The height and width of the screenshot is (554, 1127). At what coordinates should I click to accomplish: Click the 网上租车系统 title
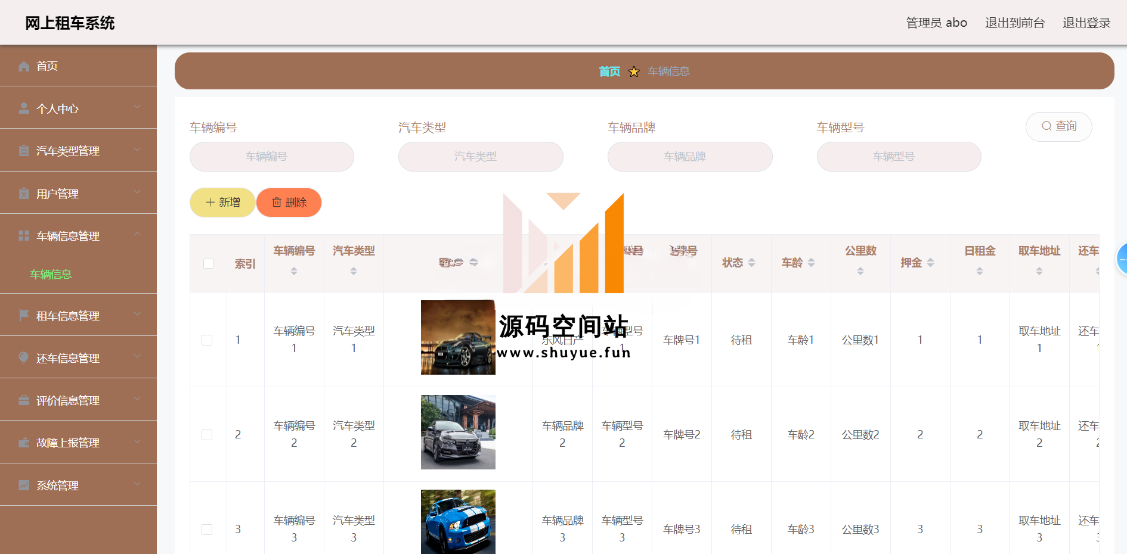pos(70,23)
